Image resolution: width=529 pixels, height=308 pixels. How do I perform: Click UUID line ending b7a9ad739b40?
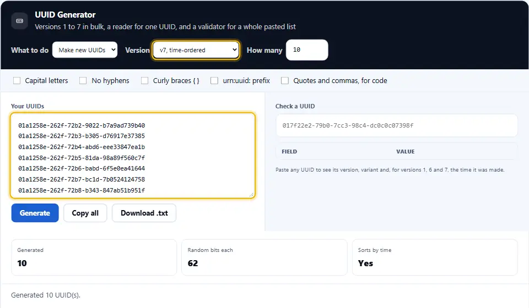[x=82, y=125]
